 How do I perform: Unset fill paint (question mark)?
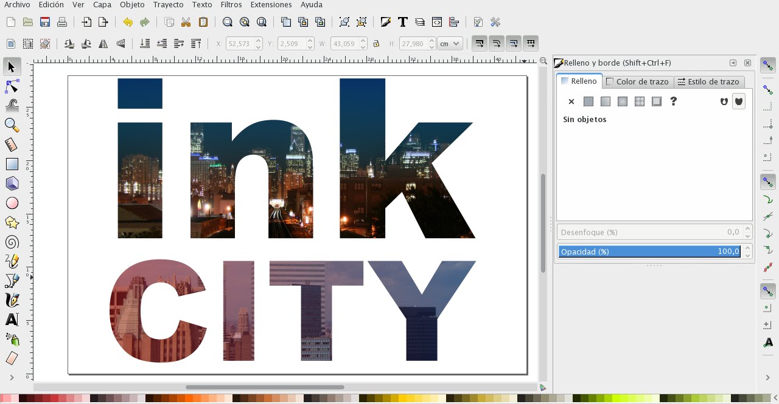click(x=673, y=101)
